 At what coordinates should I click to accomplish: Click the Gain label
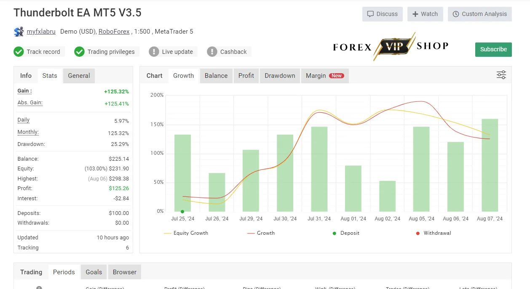(24, 91)
